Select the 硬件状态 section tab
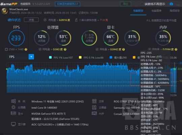This screenshot has width=182, height=135. click(14, 20)
